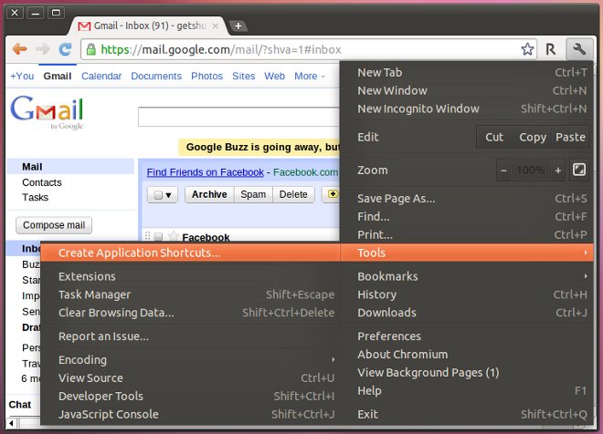Click the Gmail logo
The height and width of the screenshot is (434, 603).
coord(47,111)
